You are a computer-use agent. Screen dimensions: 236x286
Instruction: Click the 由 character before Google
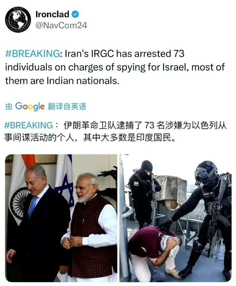click(x=9, y=106)
